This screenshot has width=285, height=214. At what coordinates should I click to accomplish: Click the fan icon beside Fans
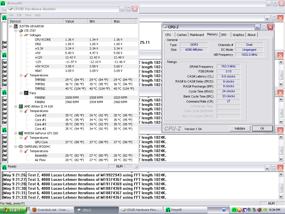click(x=26, y=93)
